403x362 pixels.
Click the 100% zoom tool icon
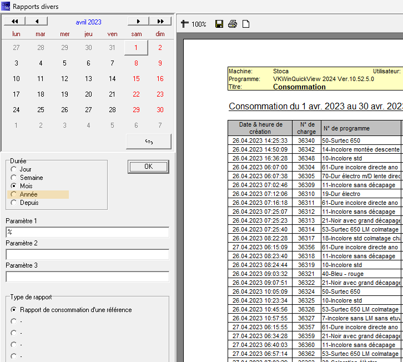tap(185, 24)
